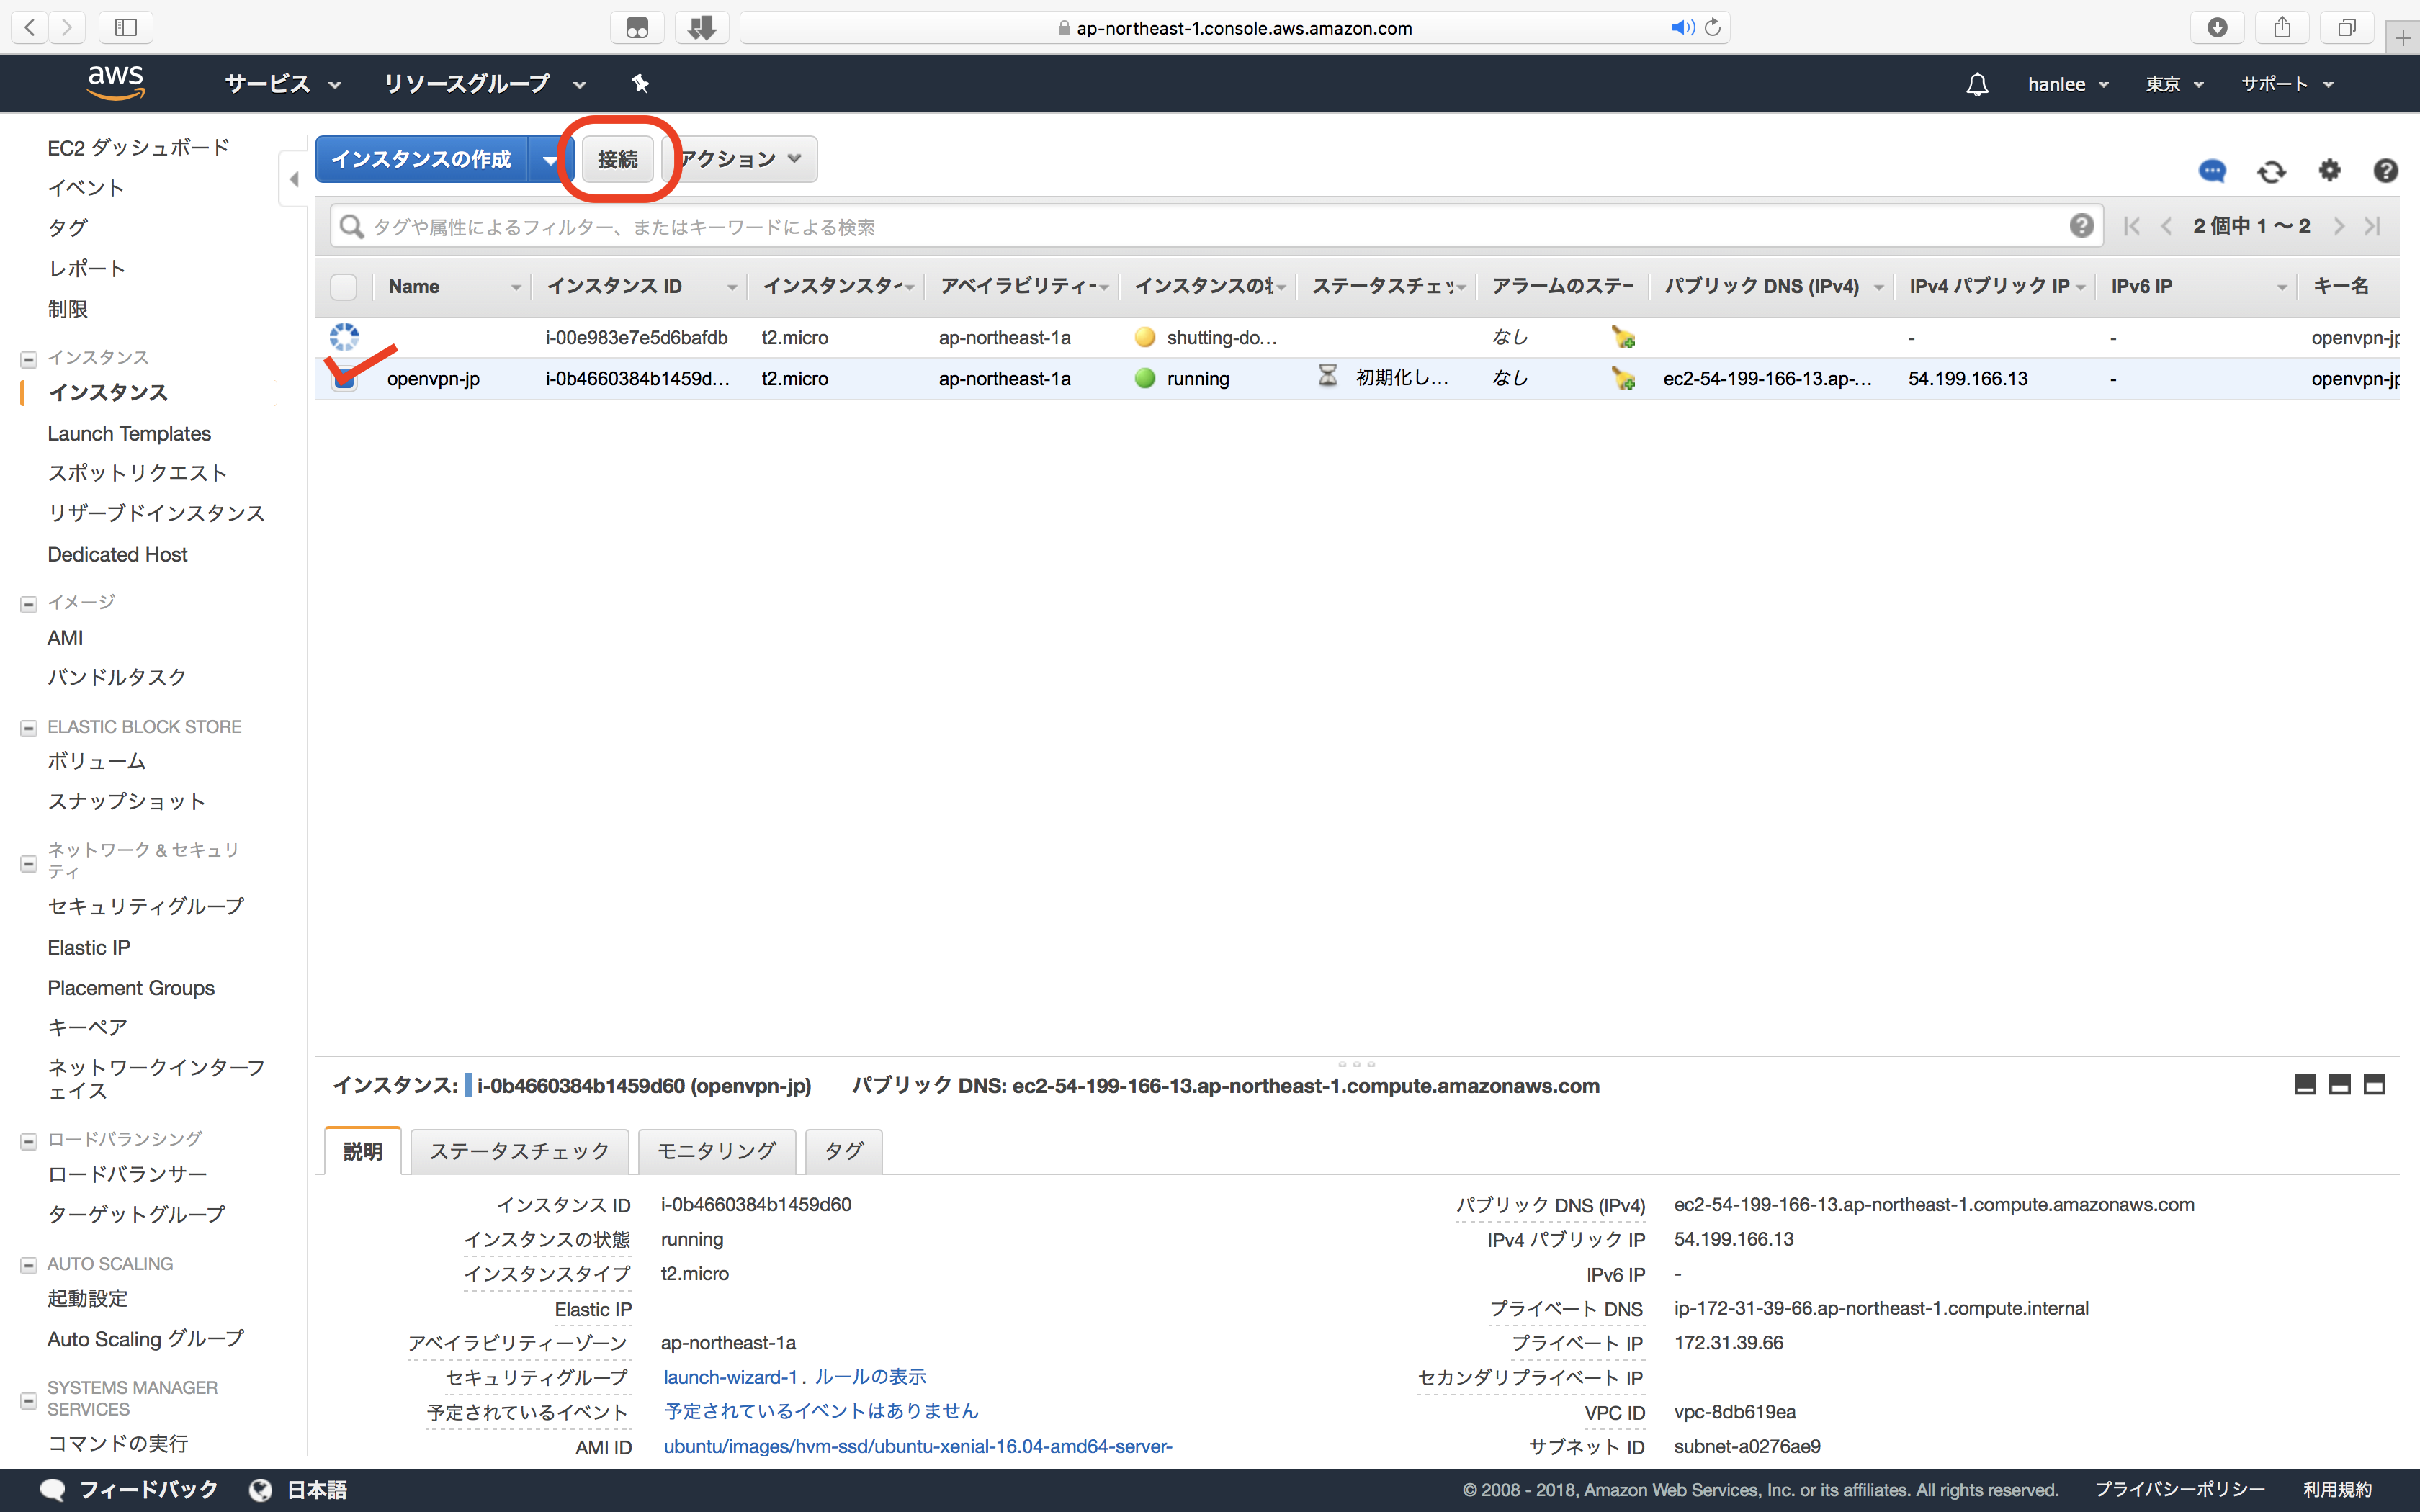The image size is (2420, 1512).
Task: Open the アクション dropdown
Action: 740,159
